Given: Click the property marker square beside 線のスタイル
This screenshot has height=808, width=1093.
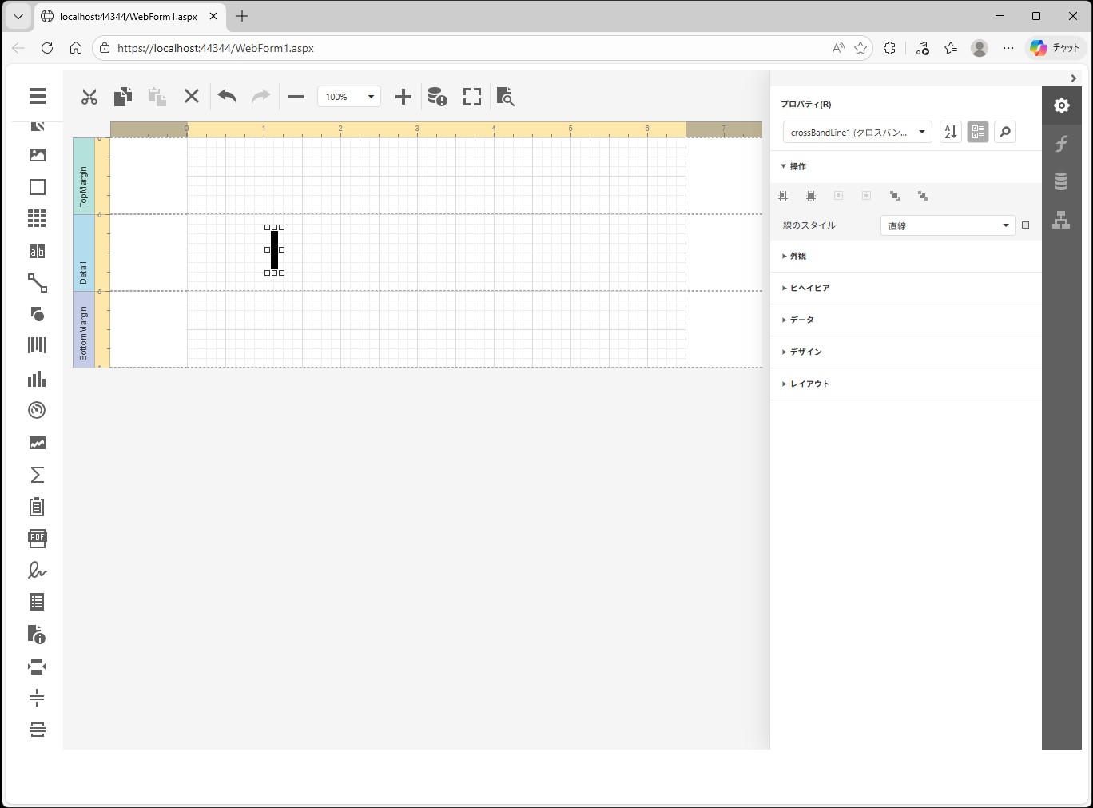Looking at the screenshot, I should pyautogui.click(x=1026, y=225).
